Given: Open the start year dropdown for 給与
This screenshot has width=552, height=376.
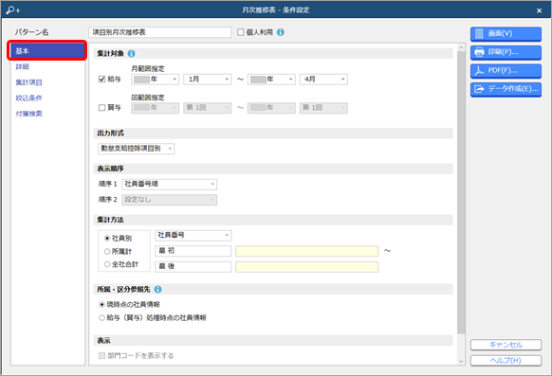Looking at the screenshot, I should (x=155, y=80).
